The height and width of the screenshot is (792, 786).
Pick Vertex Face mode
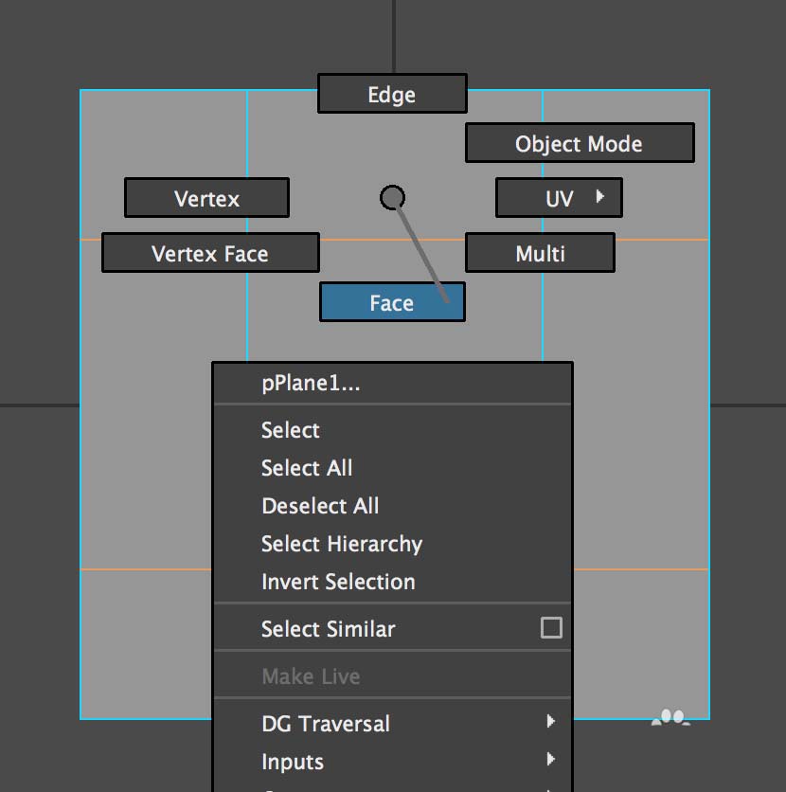coord(209,254)
